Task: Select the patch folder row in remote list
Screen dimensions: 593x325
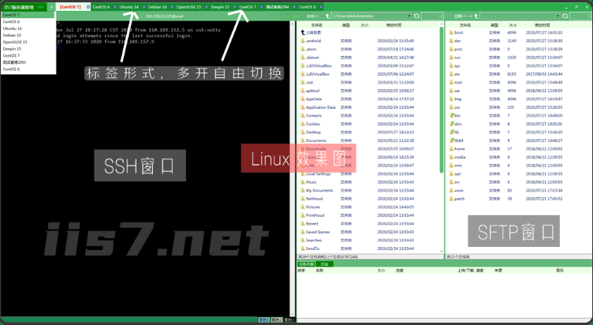Action: pos(518,199)
